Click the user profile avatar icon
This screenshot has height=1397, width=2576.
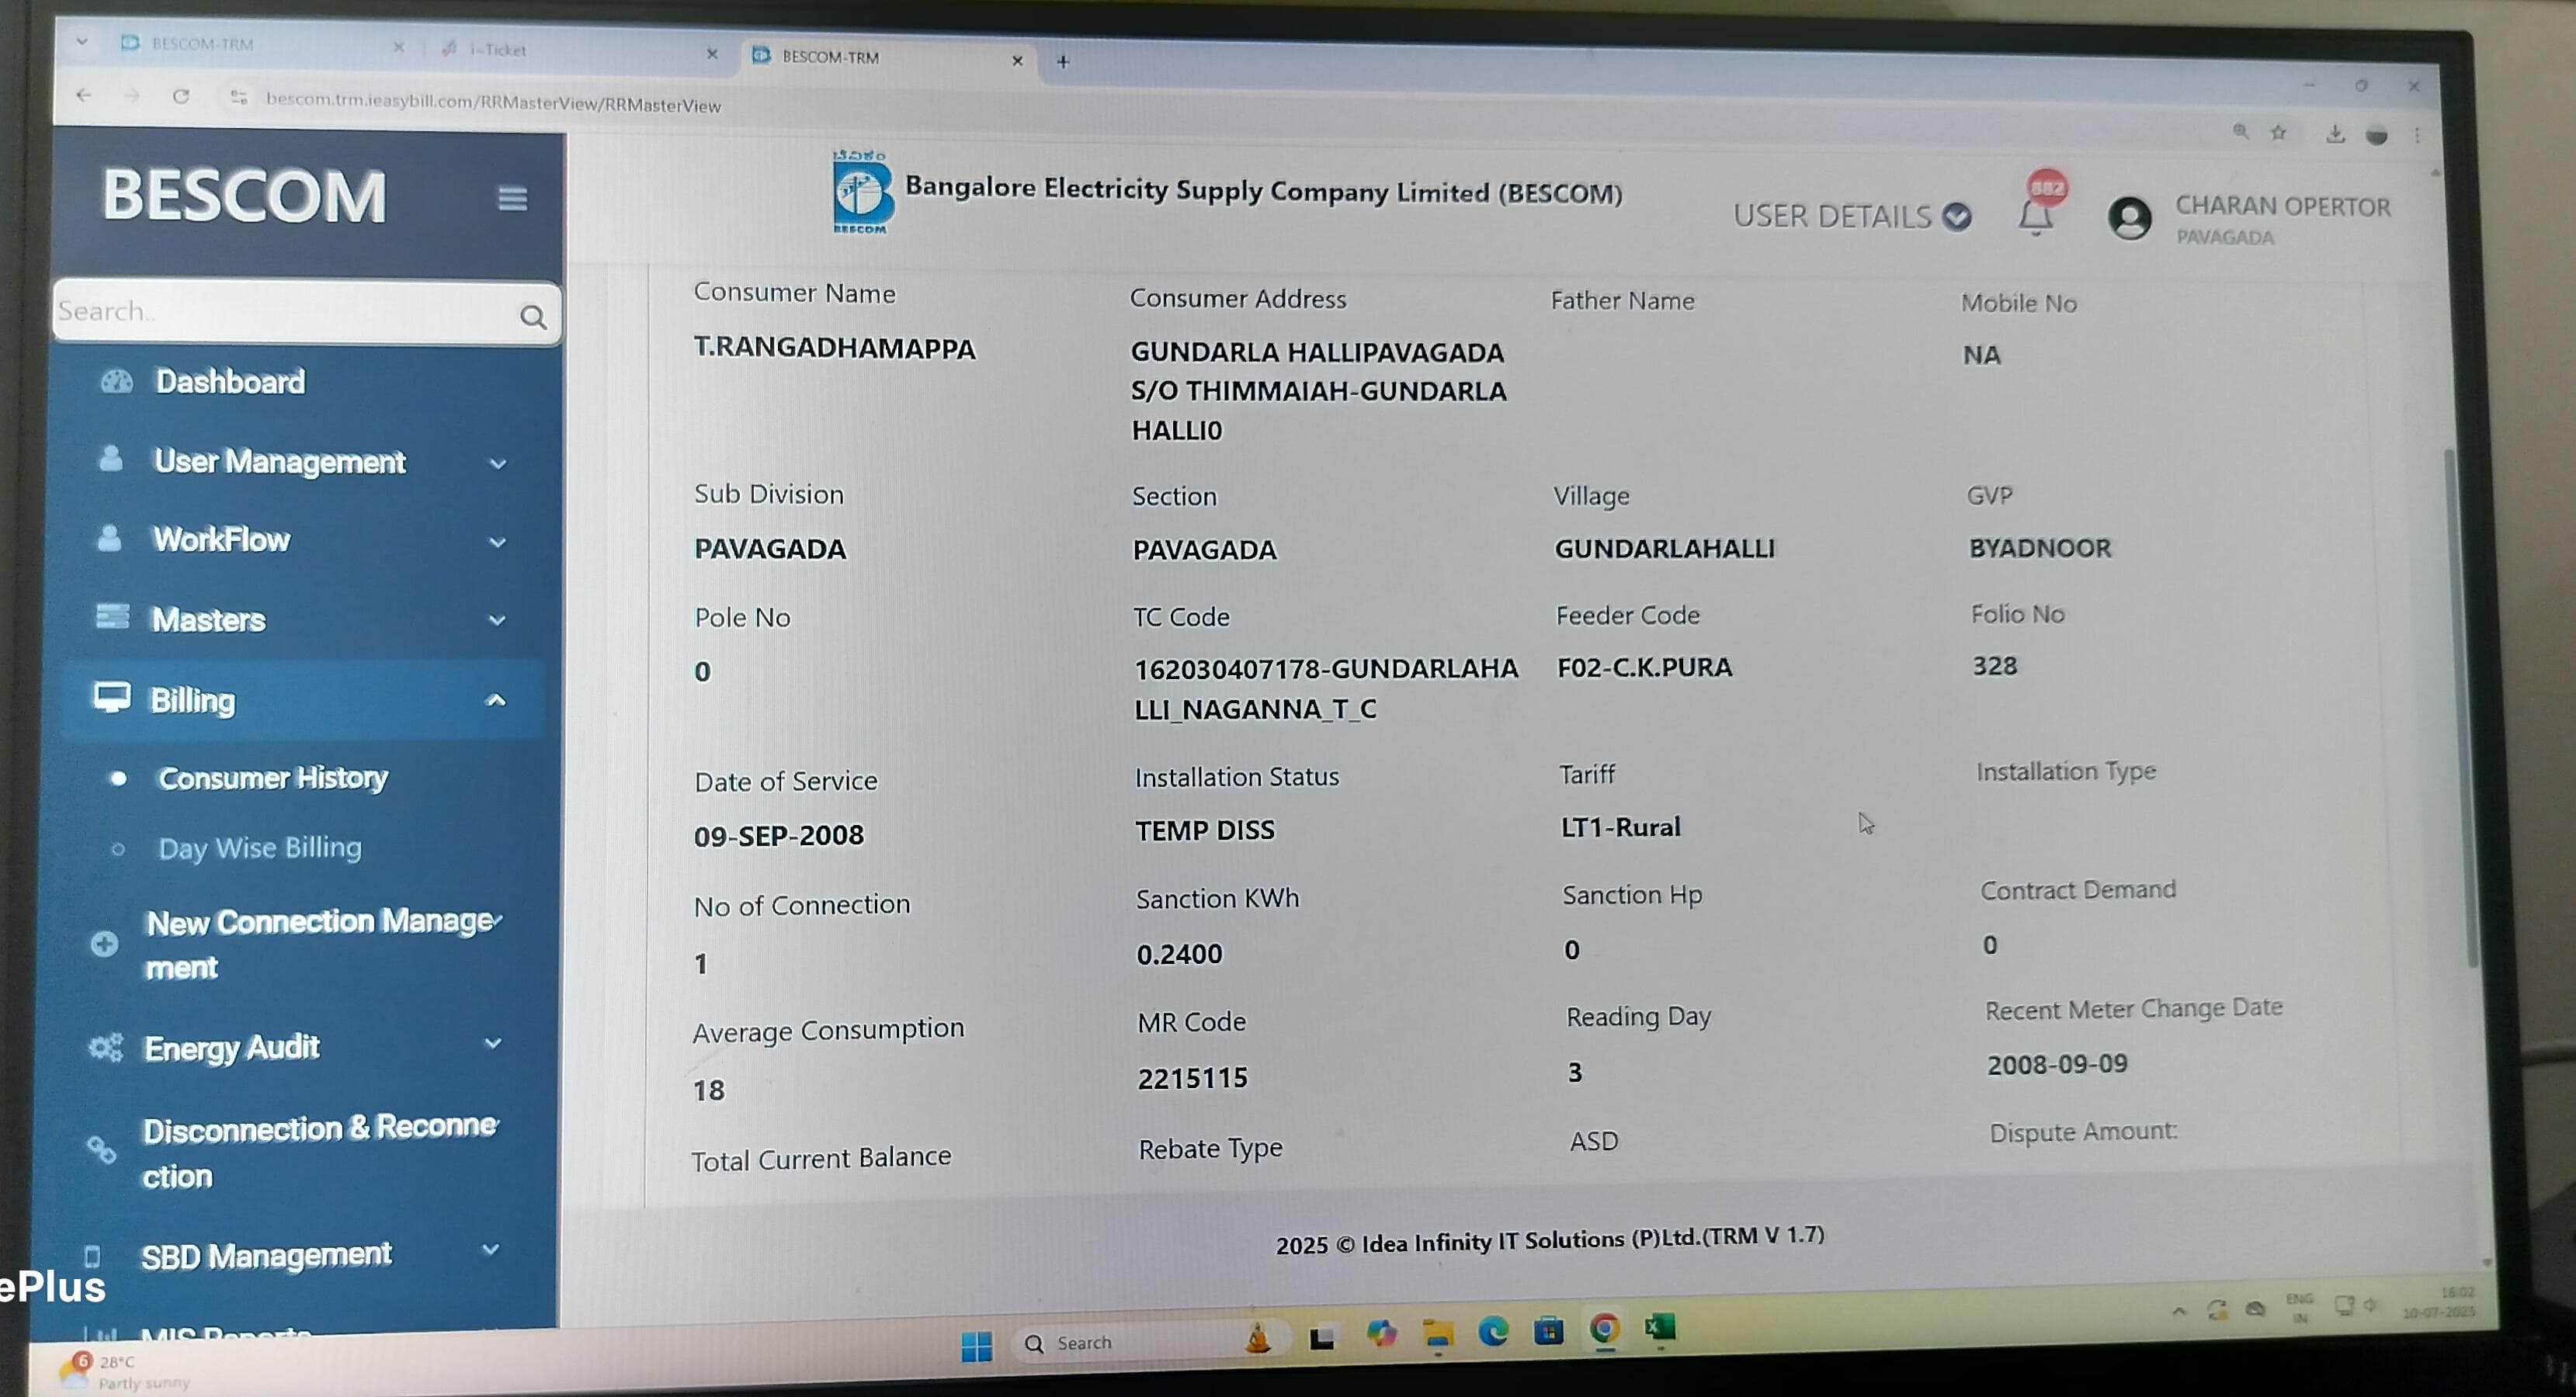[2129, 218]
